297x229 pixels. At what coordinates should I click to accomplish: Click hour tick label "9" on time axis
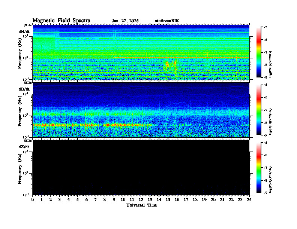pos(114,200)
